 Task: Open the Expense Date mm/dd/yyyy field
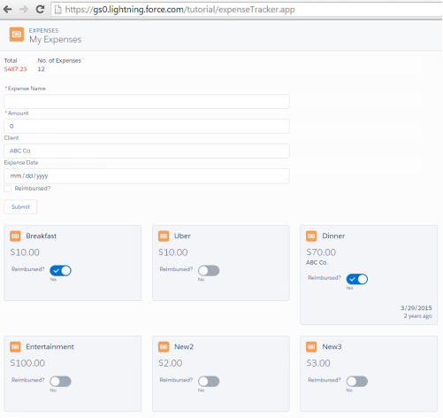coord(147,176)
